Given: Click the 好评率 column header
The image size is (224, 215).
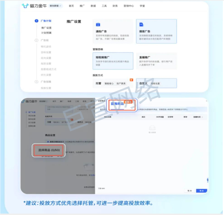Looking at the screenshot, I should [x=170, y=117].
